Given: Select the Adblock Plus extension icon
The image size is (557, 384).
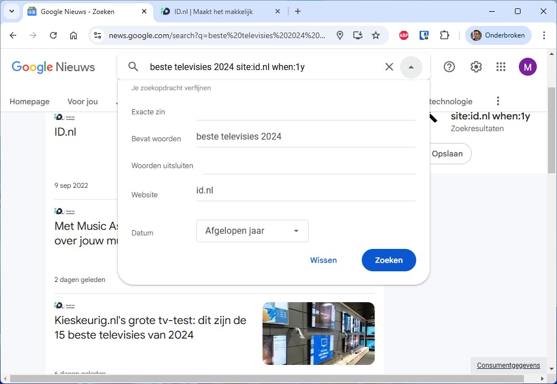Looking at the screenshot, I should tap(403, 35).
